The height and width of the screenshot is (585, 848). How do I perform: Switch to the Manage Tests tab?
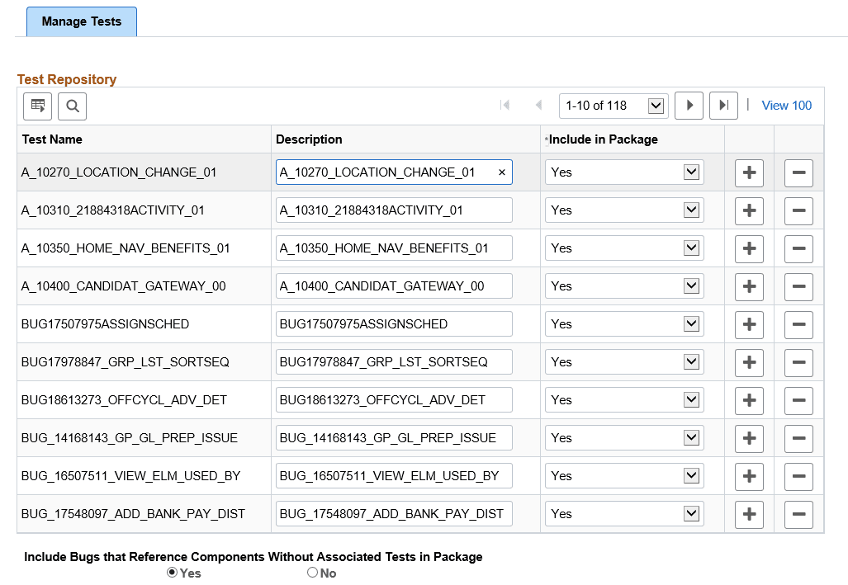tap(81, 22)
